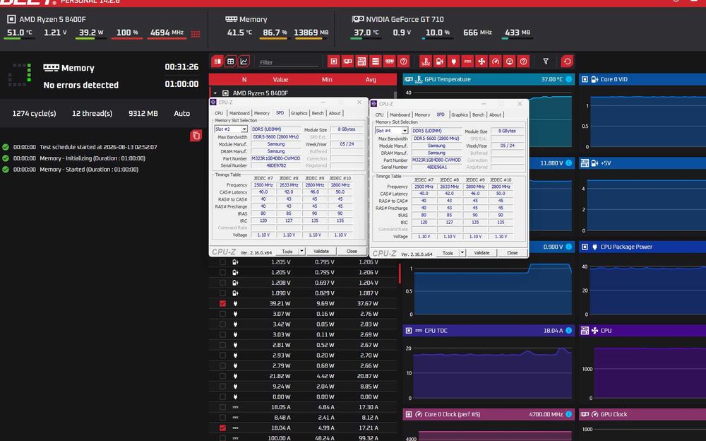This screenshot has height=441, width=706.
Task: Click Tools button in Slot #4 CPU-Z window
Action: click(x=448, y=253)
